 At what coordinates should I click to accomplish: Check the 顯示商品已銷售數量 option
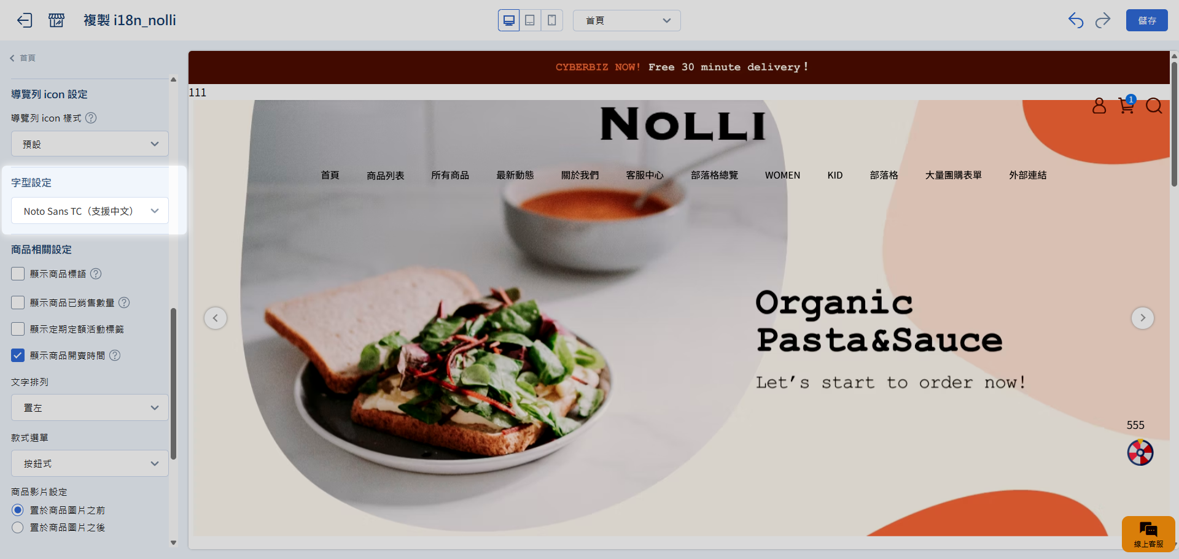(18, 303)
